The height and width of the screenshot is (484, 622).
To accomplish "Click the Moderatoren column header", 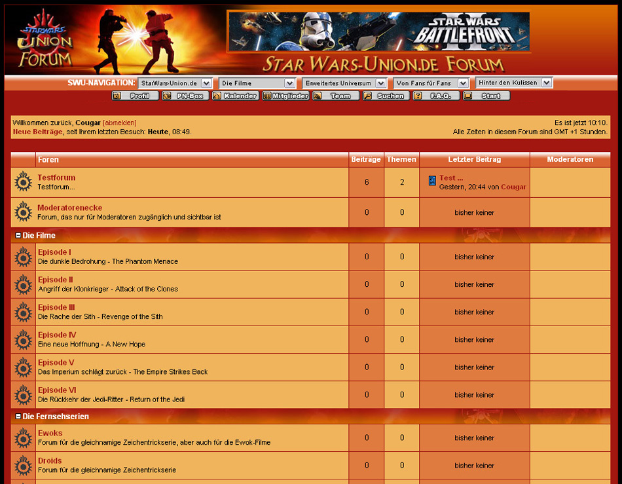I will coord(570,160).
